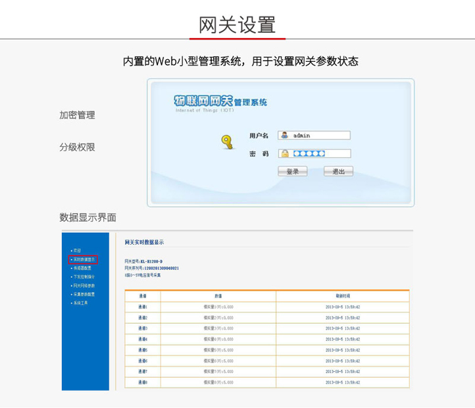Click the 登录 login button
The width and height of the screenshot is (475, 408).
pyautogui.click(x=293, y=171)
